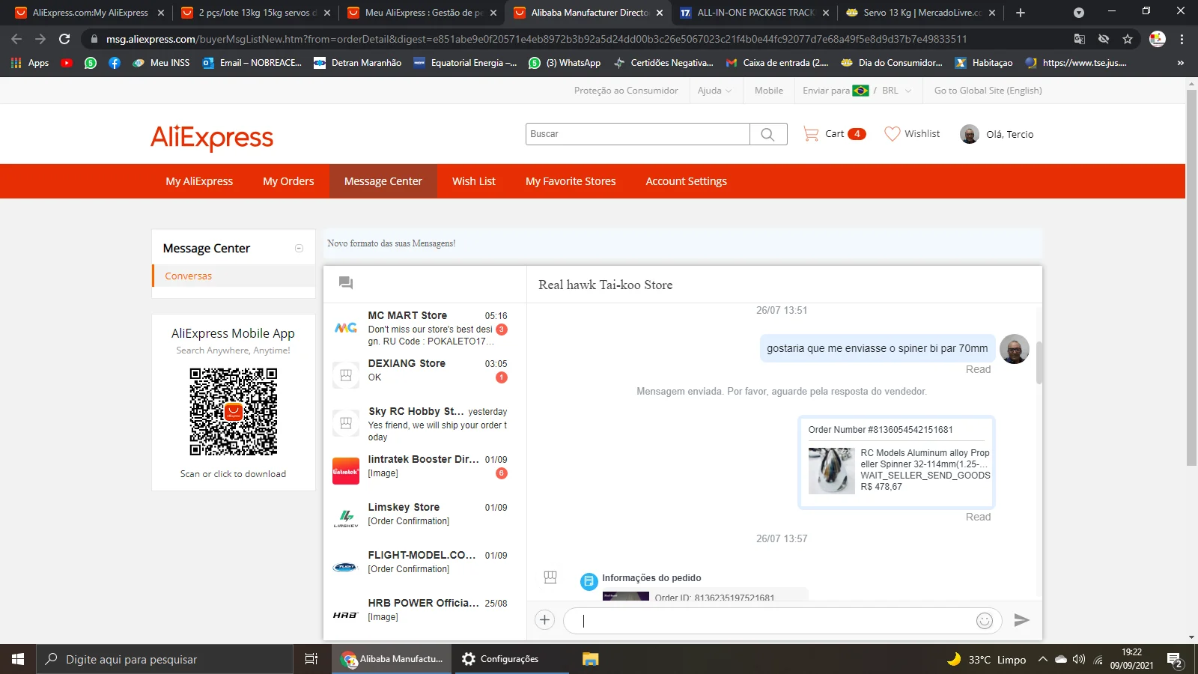Open the shopping cart icon
The image size is (1198, 674).
point(811,134)
